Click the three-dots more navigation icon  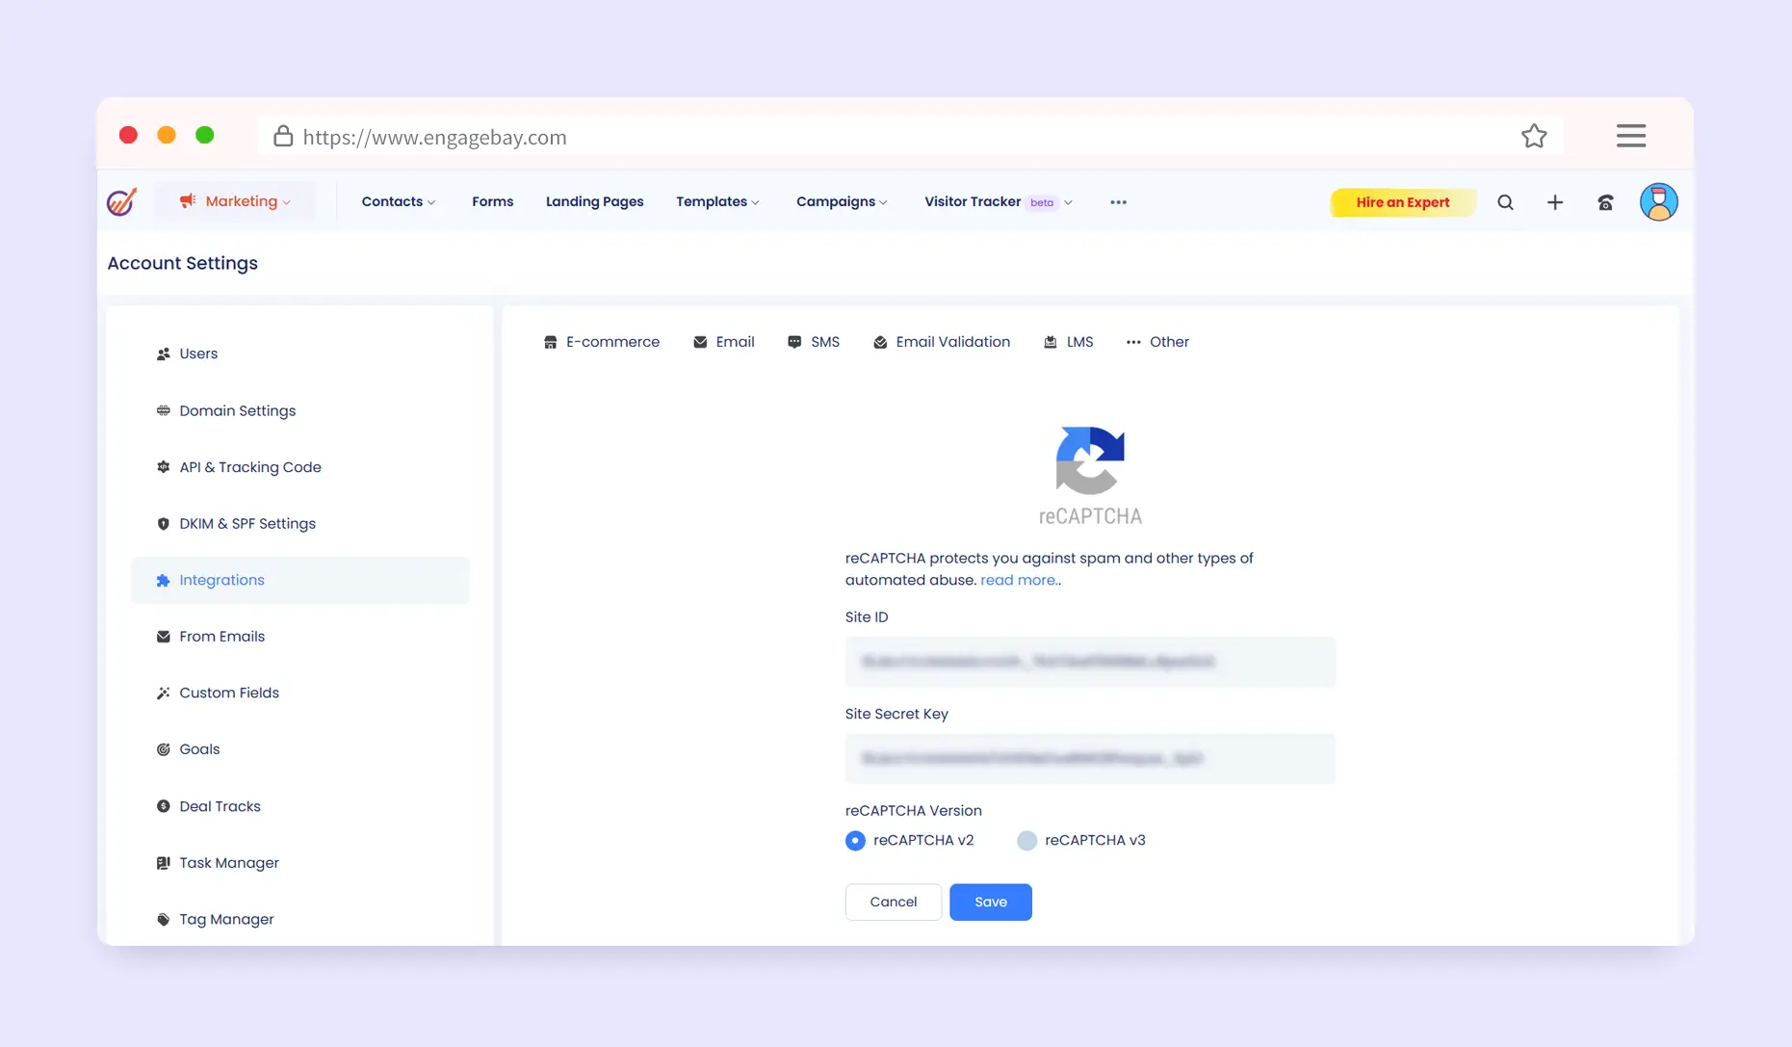[x=1118, y=202]
